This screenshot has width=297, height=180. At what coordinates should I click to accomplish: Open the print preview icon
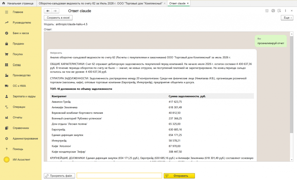point(279,11)
